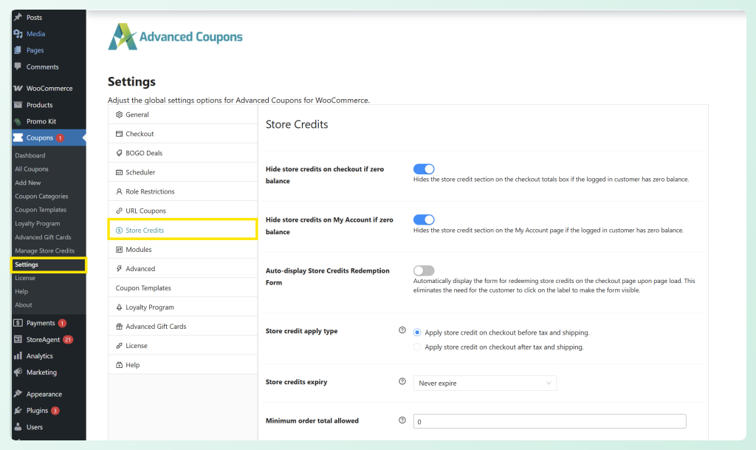Open the Store credits expiry dropdown

tap(484, 383)
